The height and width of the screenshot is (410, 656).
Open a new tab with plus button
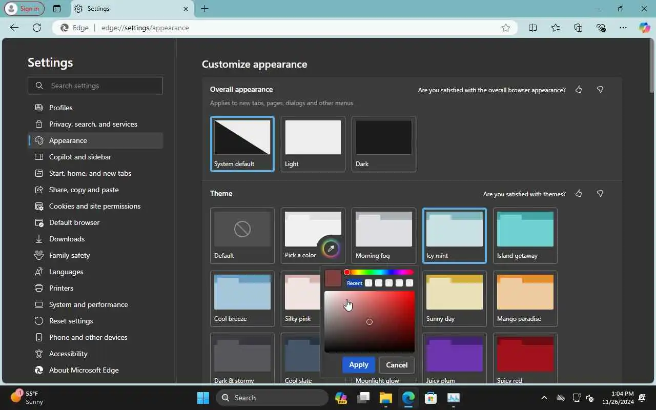[x=204, y=9]
